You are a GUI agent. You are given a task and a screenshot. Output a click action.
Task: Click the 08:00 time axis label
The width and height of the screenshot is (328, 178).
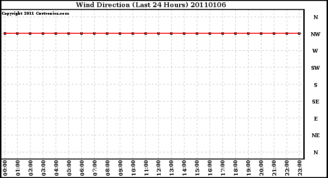108,168
